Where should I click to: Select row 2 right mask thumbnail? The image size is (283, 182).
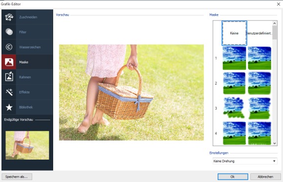coord(260,83)
